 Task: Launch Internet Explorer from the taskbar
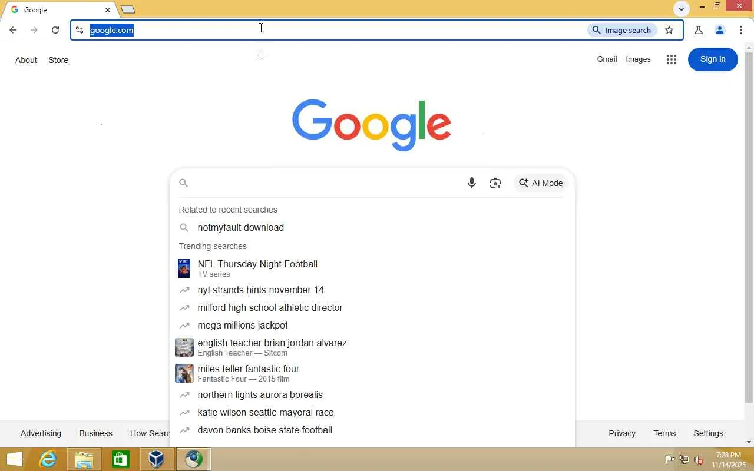pos(47,459)
